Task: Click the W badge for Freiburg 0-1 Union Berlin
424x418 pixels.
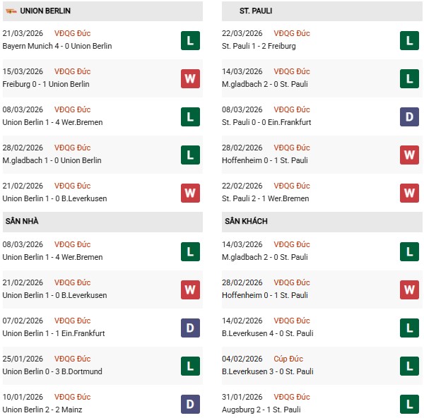Action: (x=189, y=78)
